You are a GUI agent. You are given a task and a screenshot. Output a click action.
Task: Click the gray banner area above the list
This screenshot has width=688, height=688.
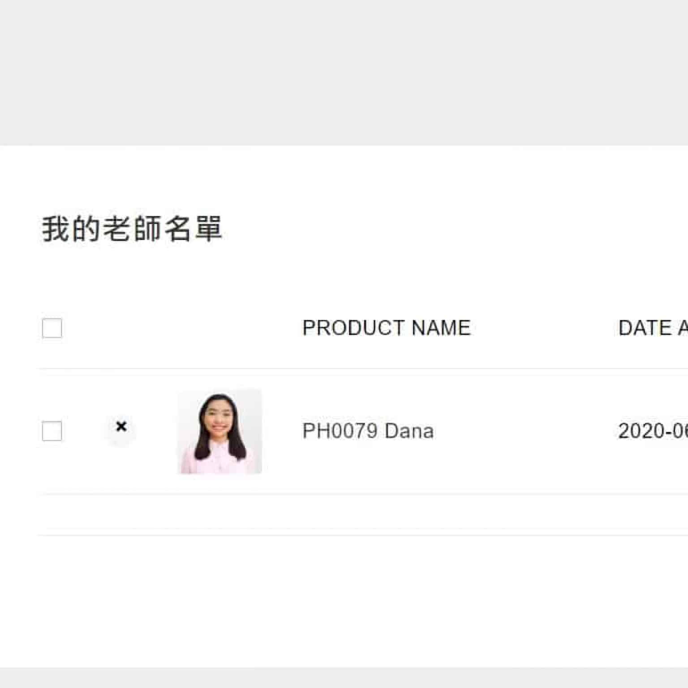[344, 73]
